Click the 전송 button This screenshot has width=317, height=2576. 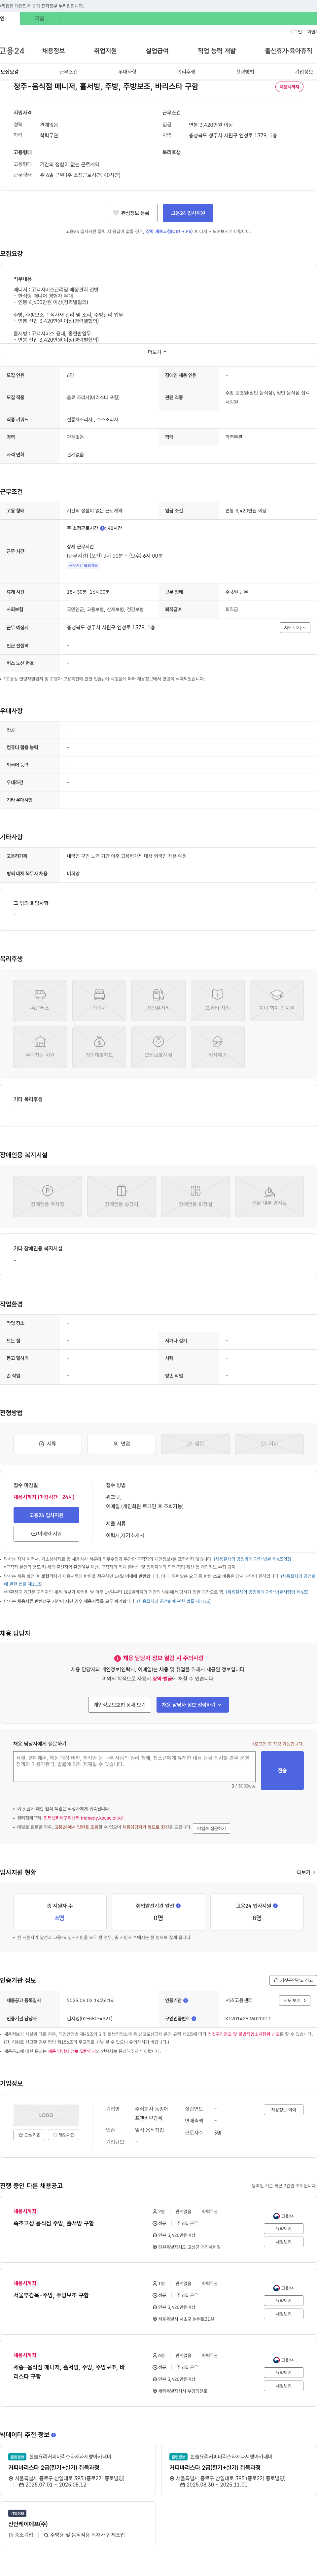click(282, 1770)
